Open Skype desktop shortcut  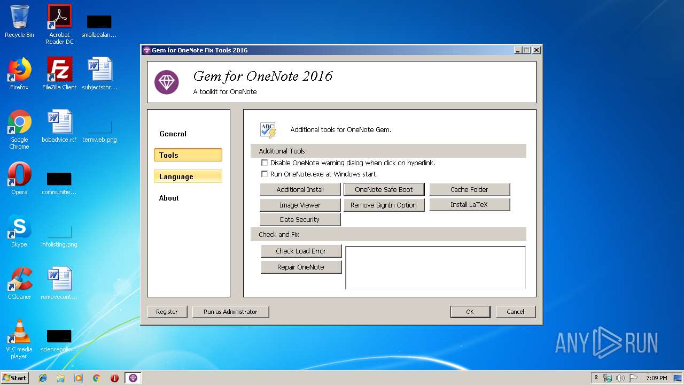click(x=19, y=231)
